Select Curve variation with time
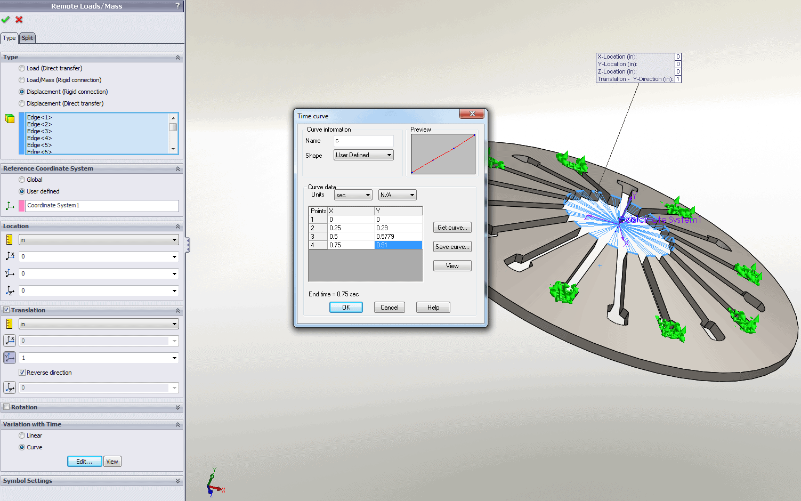The height and width of the screenshot is (501, 801). point(22,447)
